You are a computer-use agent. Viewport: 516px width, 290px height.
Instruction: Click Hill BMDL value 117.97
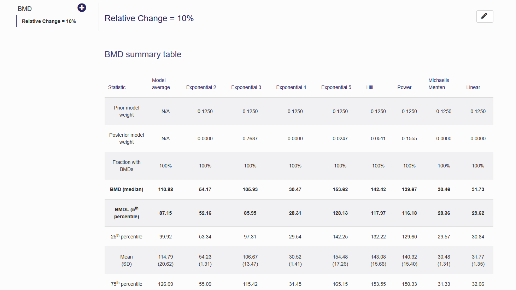(x=378, y=213)
